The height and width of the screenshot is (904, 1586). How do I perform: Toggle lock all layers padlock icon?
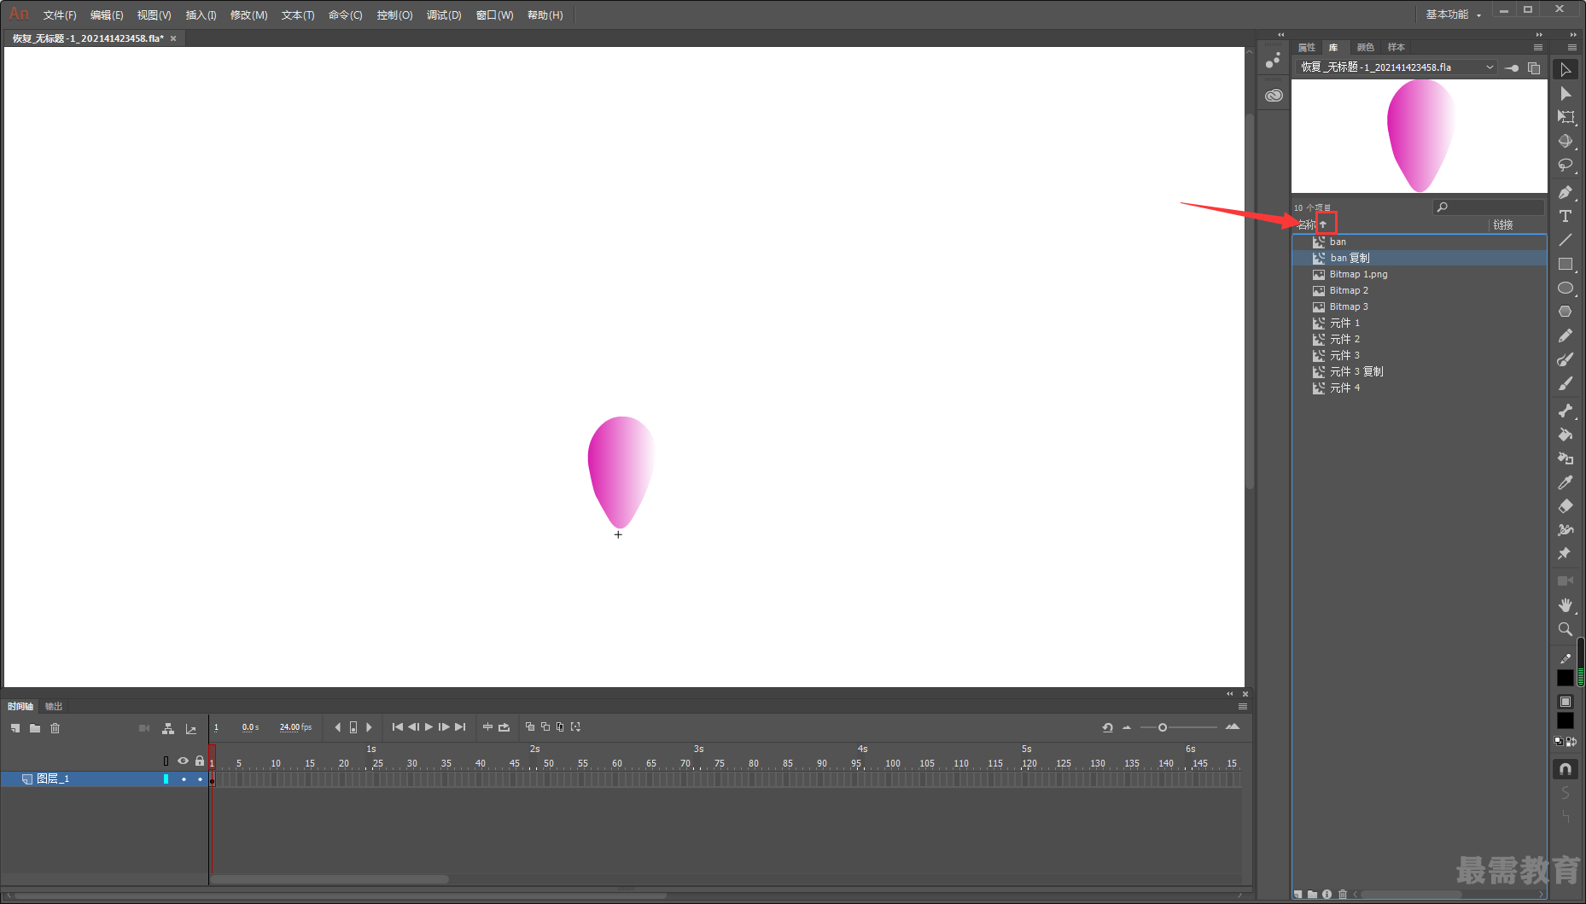tap(200, 761)
